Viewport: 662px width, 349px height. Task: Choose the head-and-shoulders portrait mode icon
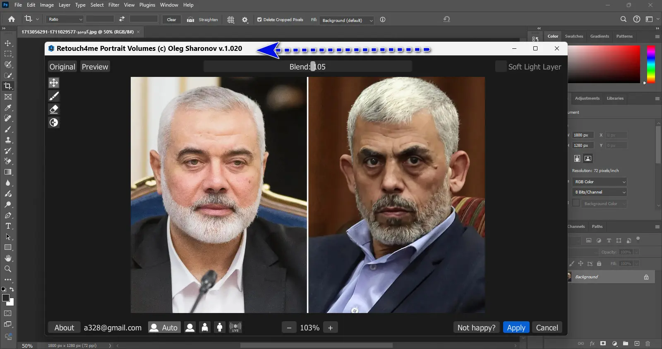(190, 327)
